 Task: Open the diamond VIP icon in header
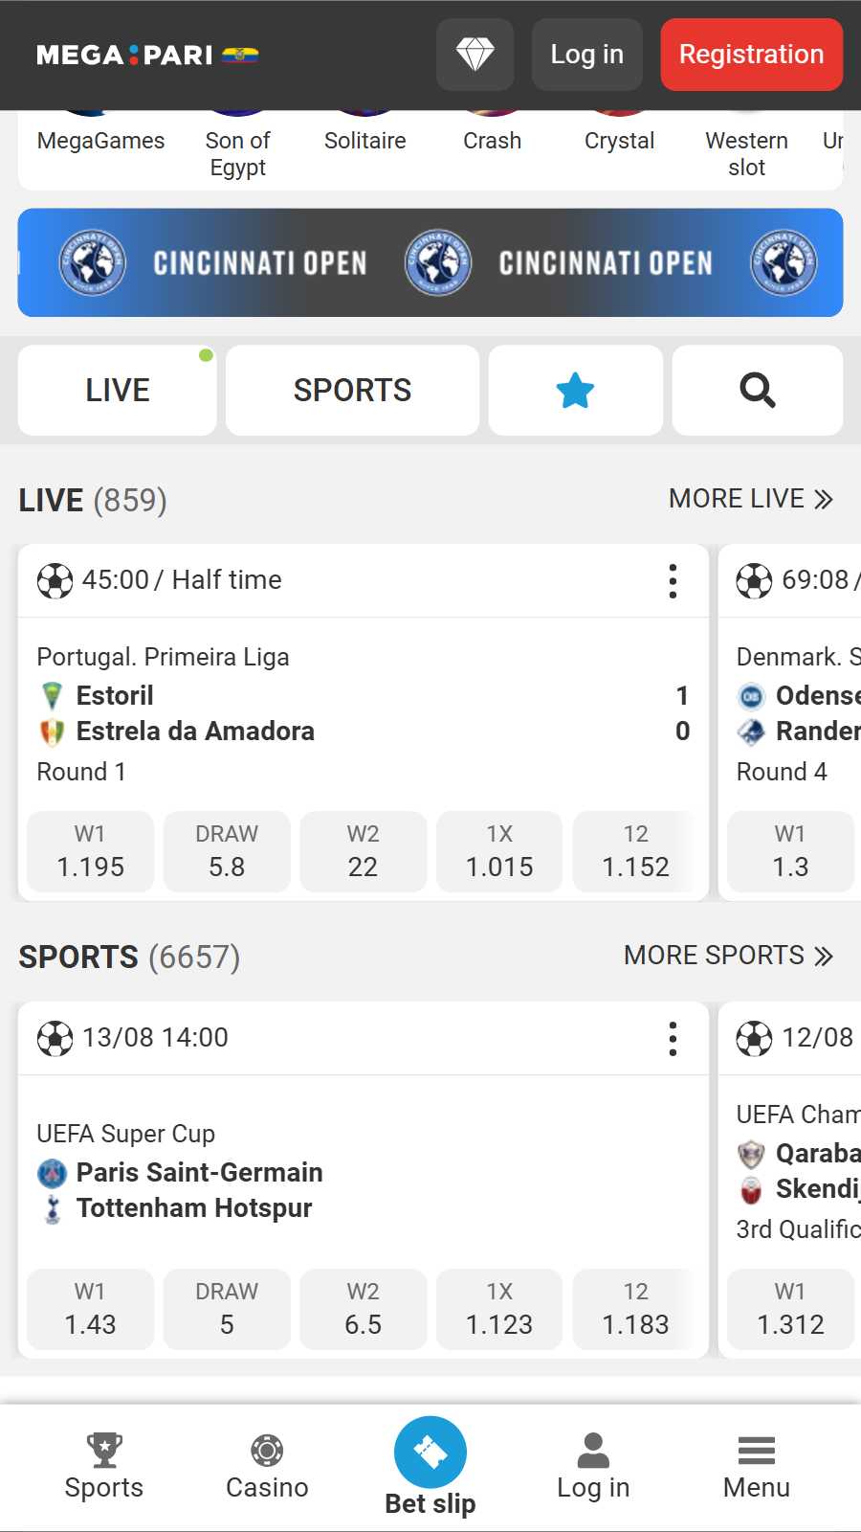pos(475,55)
